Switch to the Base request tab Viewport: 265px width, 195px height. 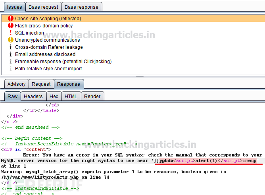[x=43, y=7]
